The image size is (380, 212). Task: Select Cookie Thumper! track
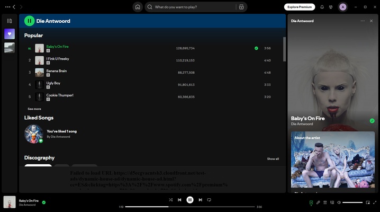point(60,95)
